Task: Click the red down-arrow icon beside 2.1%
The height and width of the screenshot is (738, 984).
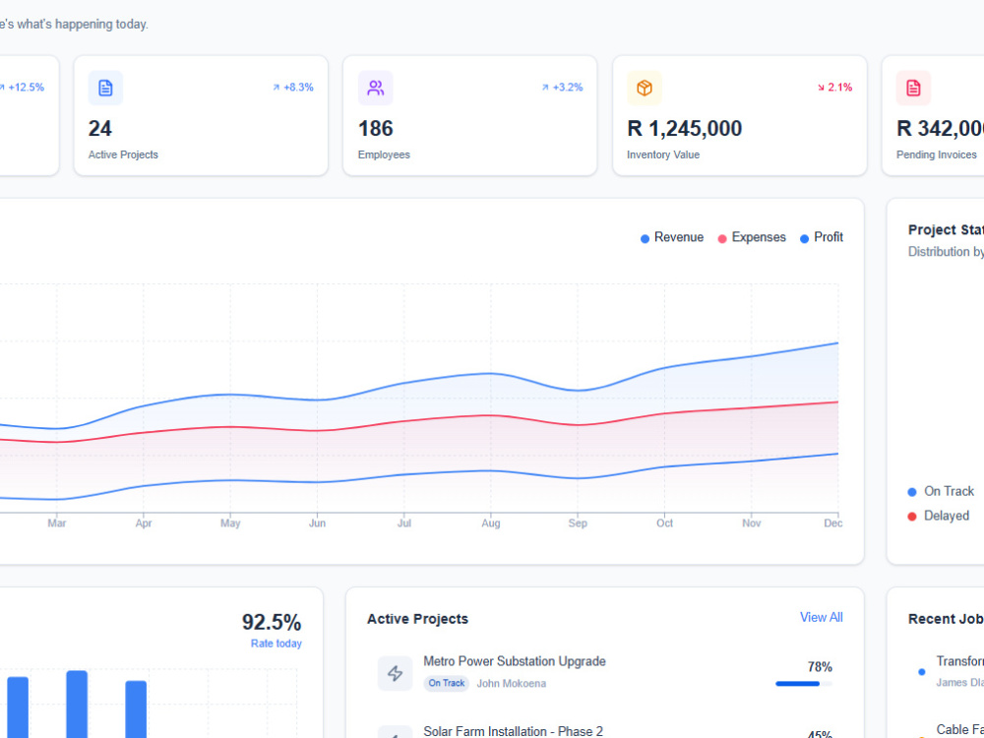Action: click(821, 88)
